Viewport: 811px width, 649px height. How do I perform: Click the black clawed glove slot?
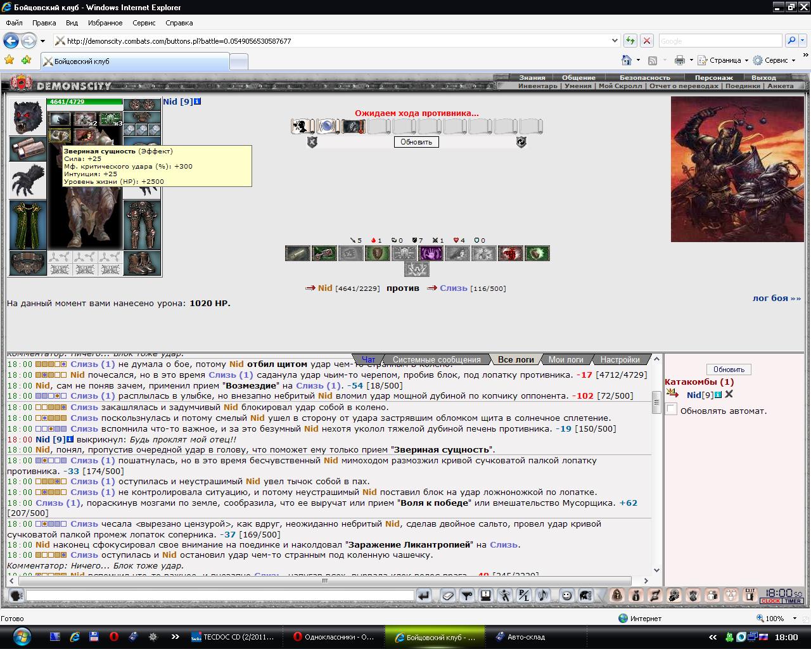coord(27,181)
